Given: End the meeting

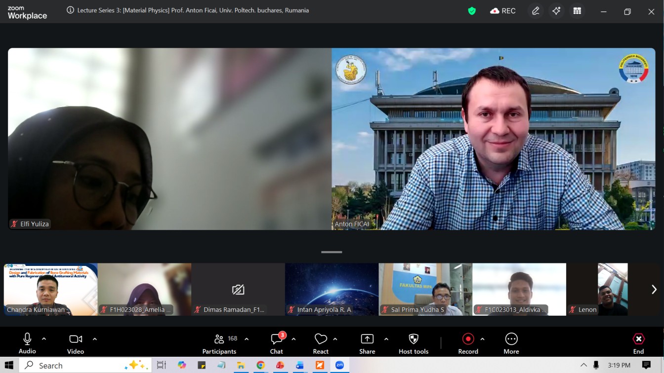Looking at the screenshot, I should pyautogui.click(x=638, y=343).
